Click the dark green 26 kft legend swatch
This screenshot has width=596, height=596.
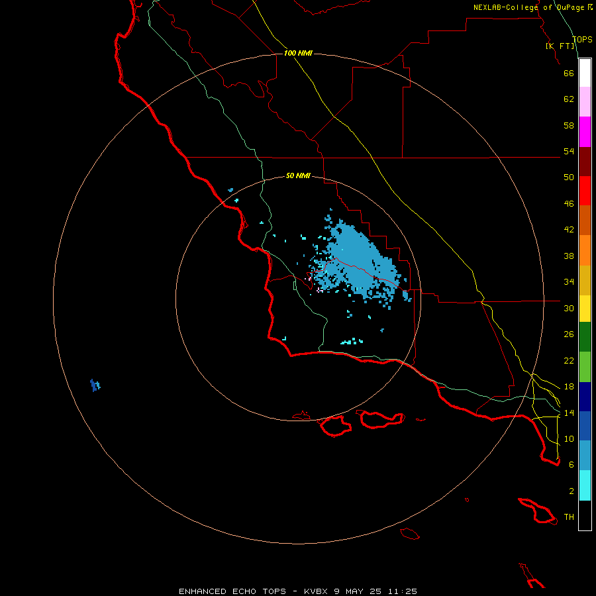pyautogui.click(x=585, y=337)
